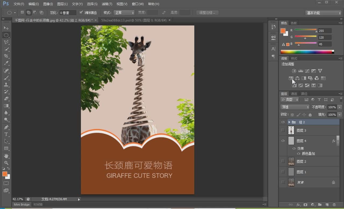Open the 样式 style dropdown (正常)

point(124,13)
